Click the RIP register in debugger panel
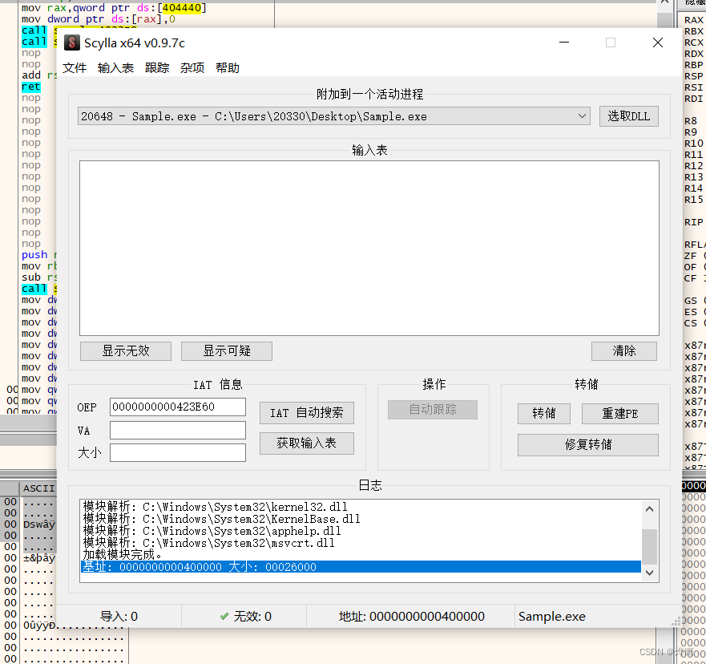The width and height of the screenshot is (706, 664). point(693,222)
